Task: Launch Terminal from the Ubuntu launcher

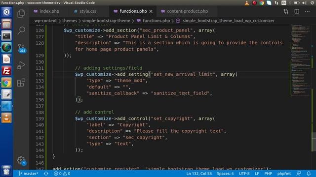Action: point(6,36)
